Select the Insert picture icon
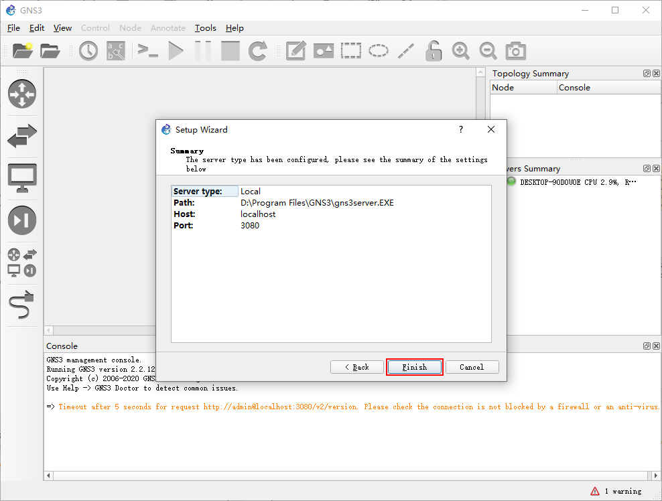This screenshot has height=501, width=662. click(324, 51)
